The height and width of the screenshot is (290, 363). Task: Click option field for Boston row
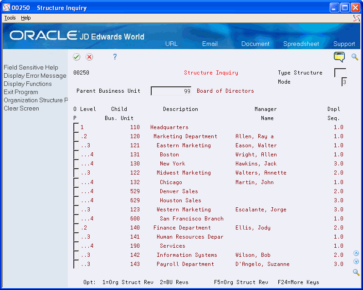76,155
